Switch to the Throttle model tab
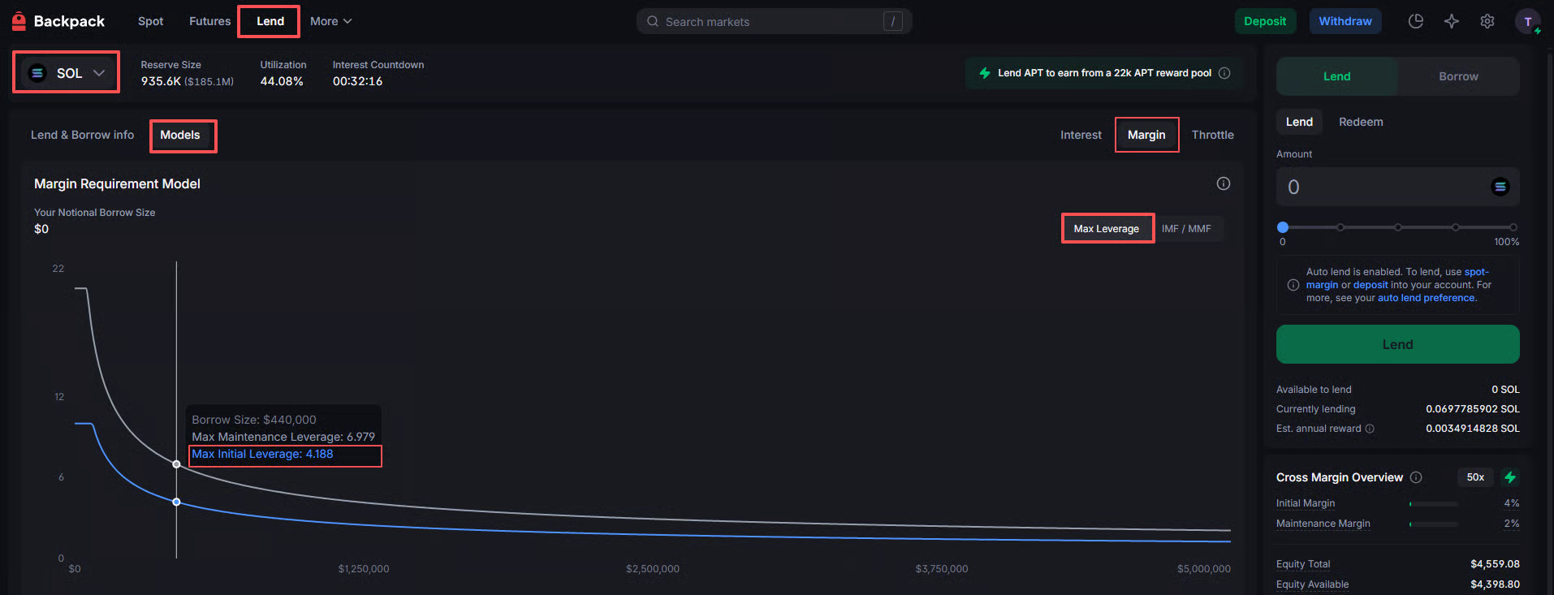Viewport: 1554px width, 595px height. pos(1212,135)
